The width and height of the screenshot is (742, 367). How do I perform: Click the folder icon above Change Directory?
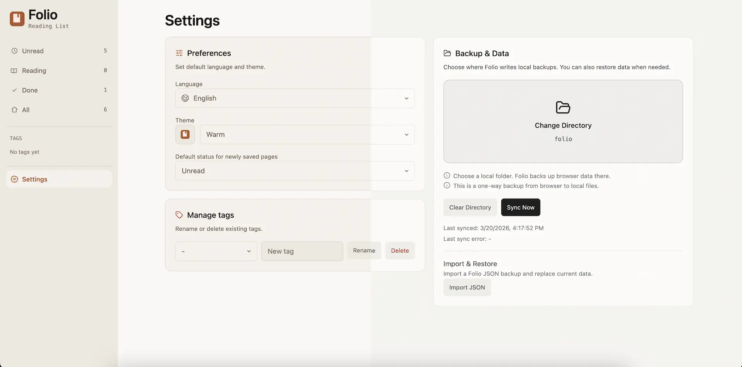coord(563,107)
